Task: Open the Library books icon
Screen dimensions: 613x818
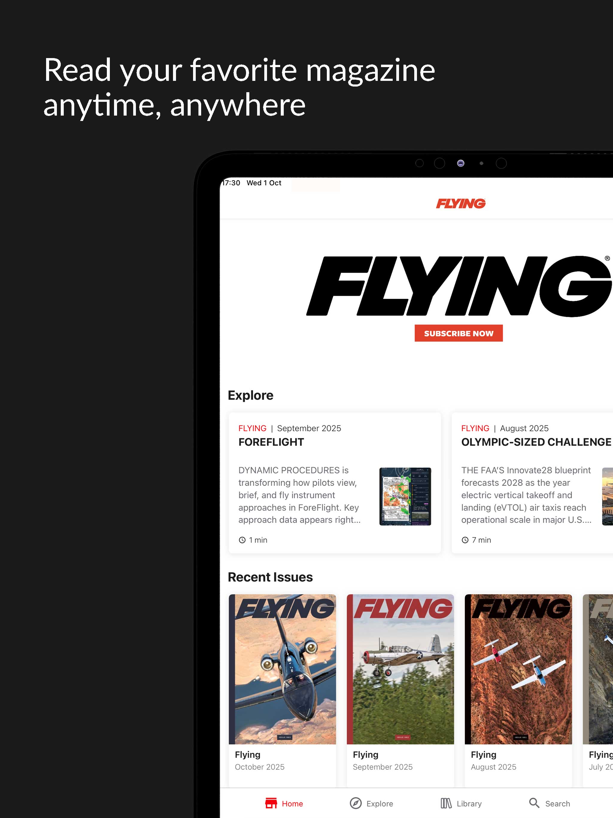Action: [446, 803]
